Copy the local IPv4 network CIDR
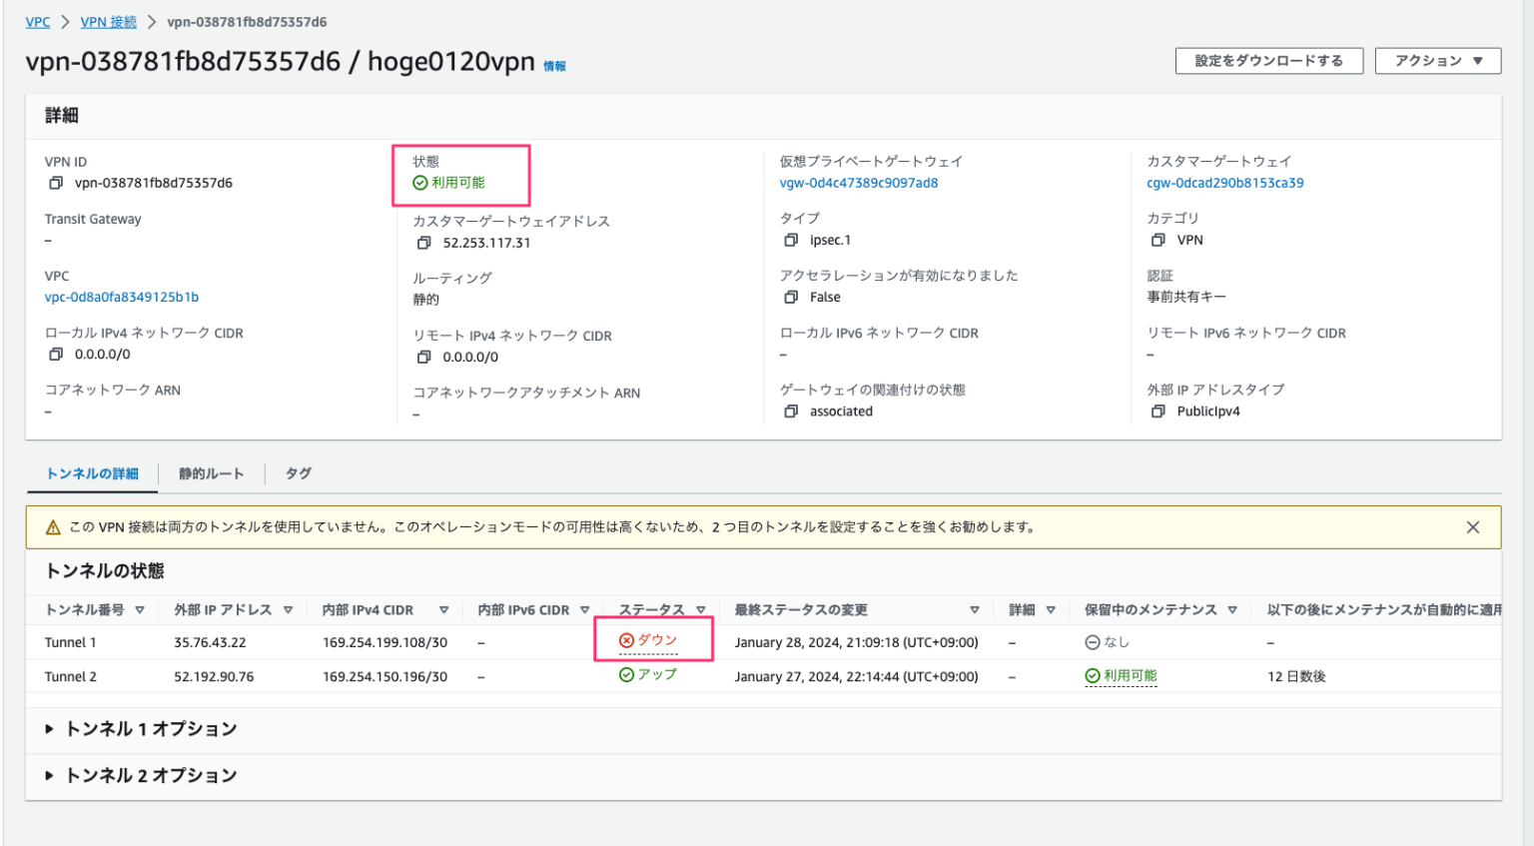Screen dimensions: 1534x846 coord(57,354)
